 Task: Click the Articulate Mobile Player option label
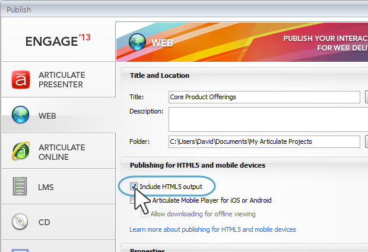(212, 200)
